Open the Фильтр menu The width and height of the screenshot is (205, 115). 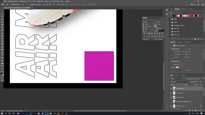click(x=47, y=1)
